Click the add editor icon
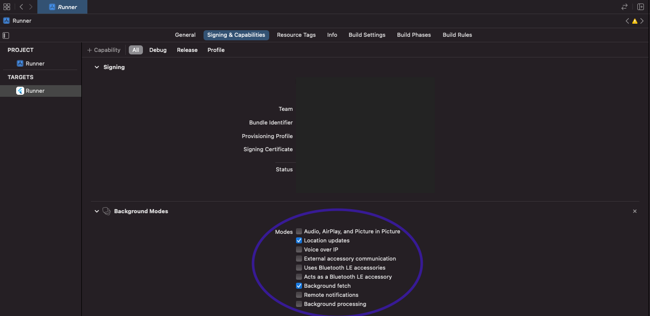 [641, 7]
